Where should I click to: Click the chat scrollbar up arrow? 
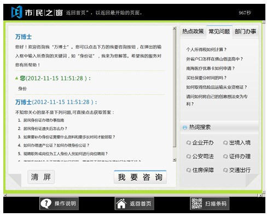175,28
